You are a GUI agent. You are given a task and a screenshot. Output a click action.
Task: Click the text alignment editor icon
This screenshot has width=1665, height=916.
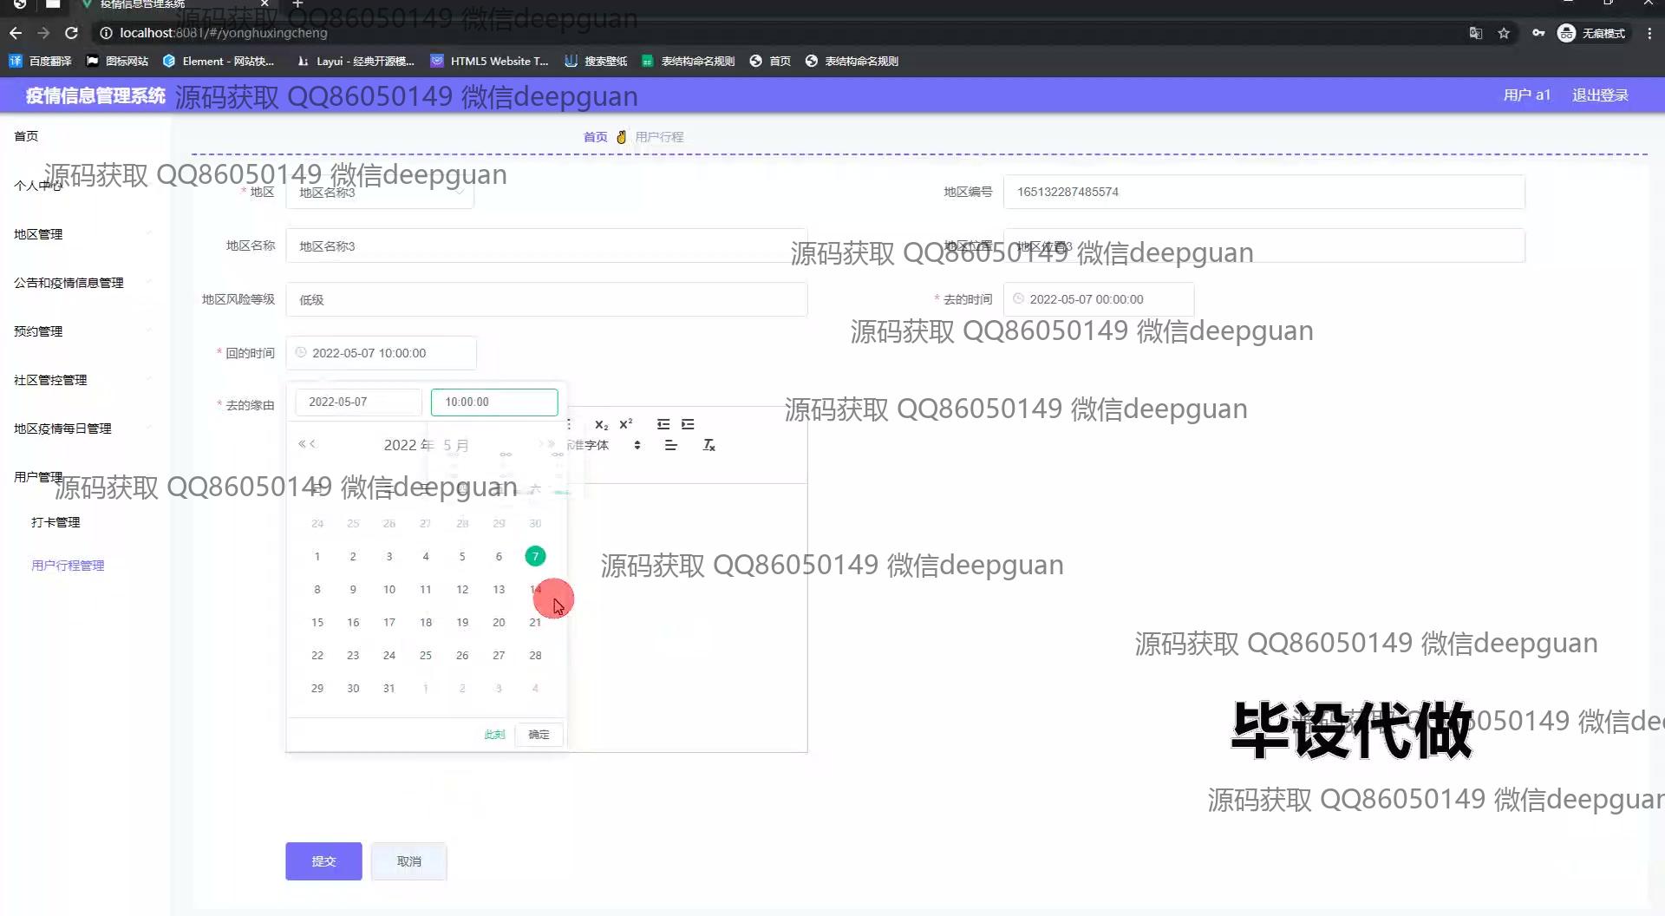click(x=670, y=445)
